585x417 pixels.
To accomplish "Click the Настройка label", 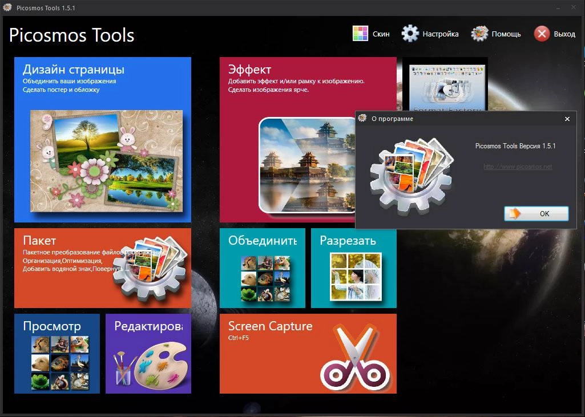I will click(x=440, y=34).
